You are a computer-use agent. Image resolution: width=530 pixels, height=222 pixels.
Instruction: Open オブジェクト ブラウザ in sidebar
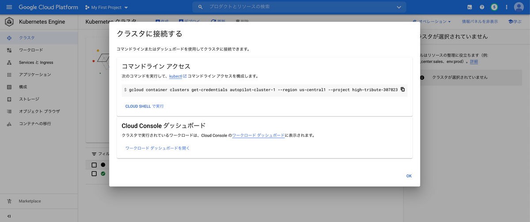point(39,111)
